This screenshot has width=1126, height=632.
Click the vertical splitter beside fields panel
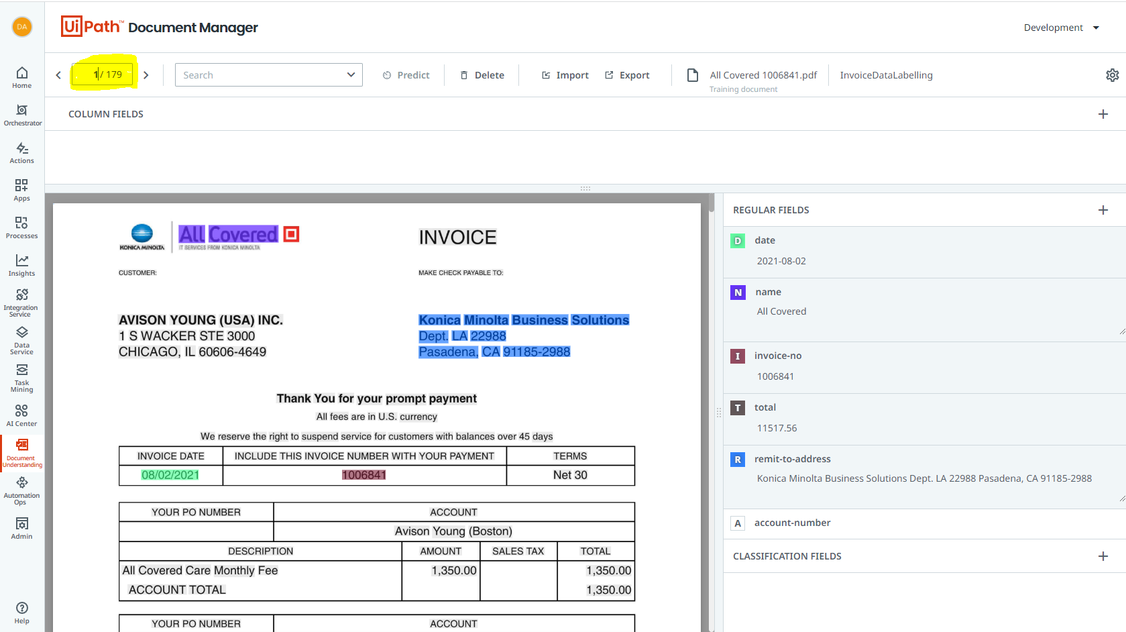click(x=719, y=413)
